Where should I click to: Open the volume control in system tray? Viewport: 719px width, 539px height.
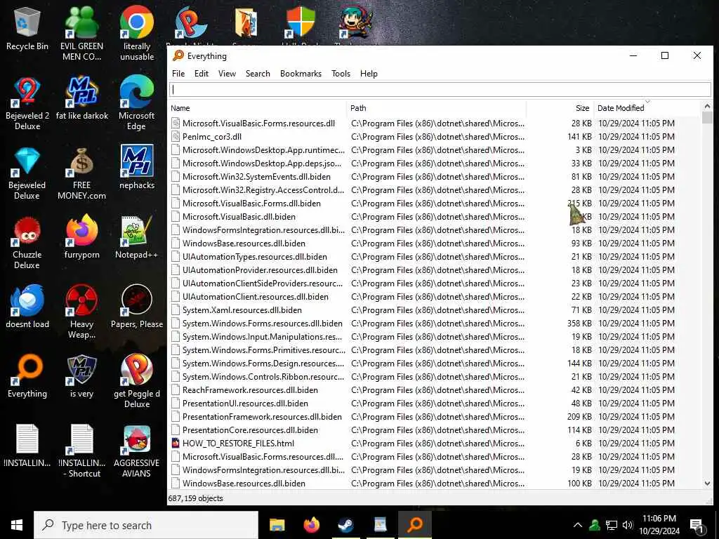tap(628, 525)
